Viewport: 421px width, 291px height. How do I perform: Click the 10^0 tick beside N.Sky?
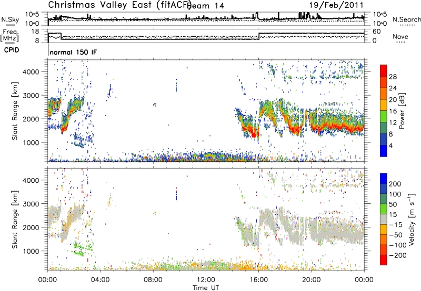pos(32,24)
